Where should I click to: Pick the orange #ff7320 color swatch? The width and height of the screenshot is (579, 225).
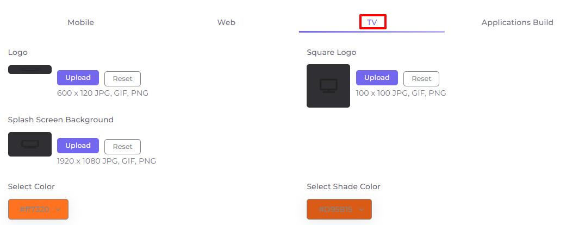39,209
